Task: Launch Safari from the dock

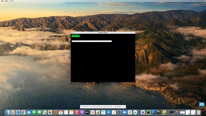Action: pos(18,112)
